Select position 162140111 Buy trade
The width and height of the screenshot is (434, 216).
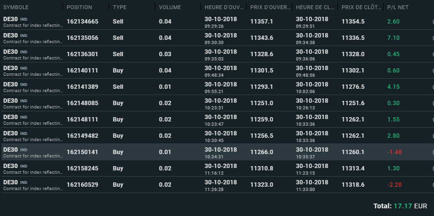pyautogui.click(x=83, y=71)
